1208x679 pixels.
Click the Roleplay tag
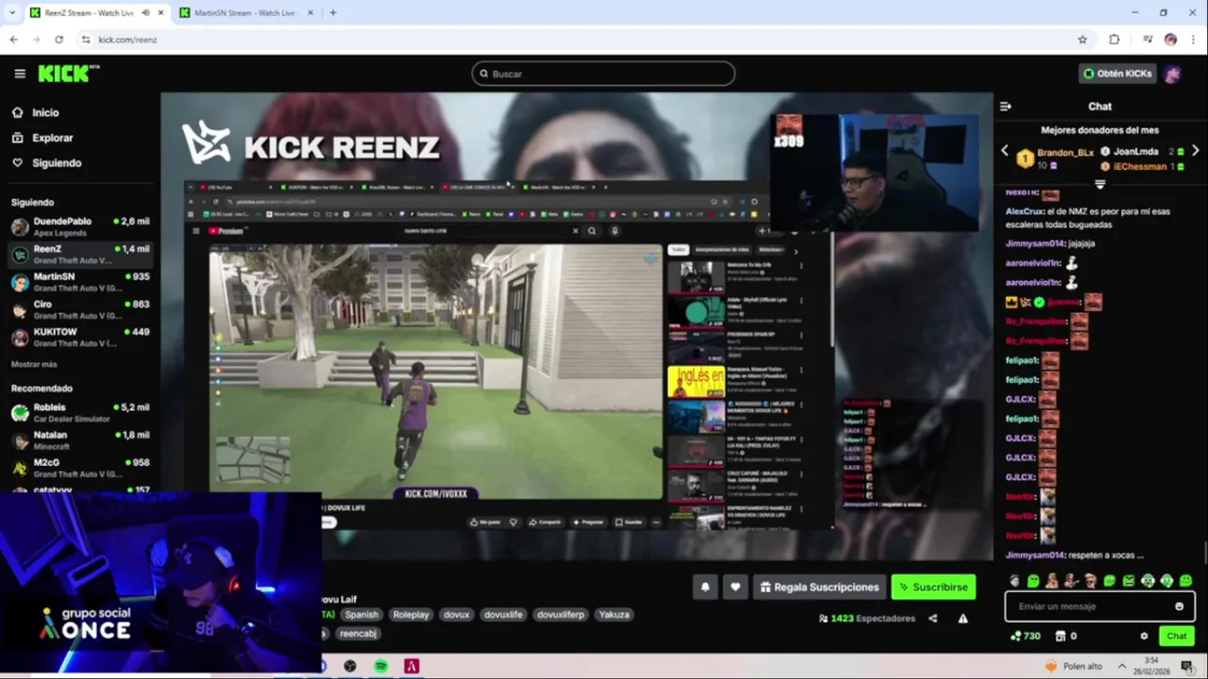[411, 614]
